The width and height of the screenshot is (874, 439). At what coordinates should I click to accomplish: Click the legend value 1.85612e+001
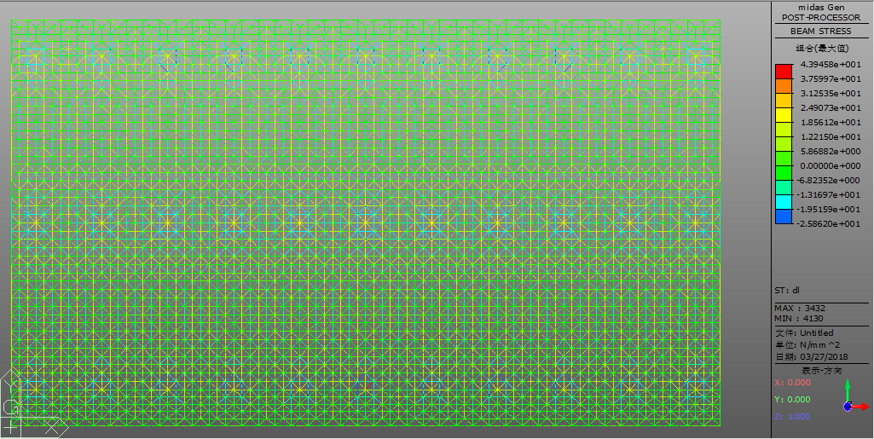click(x=831, y=122)
